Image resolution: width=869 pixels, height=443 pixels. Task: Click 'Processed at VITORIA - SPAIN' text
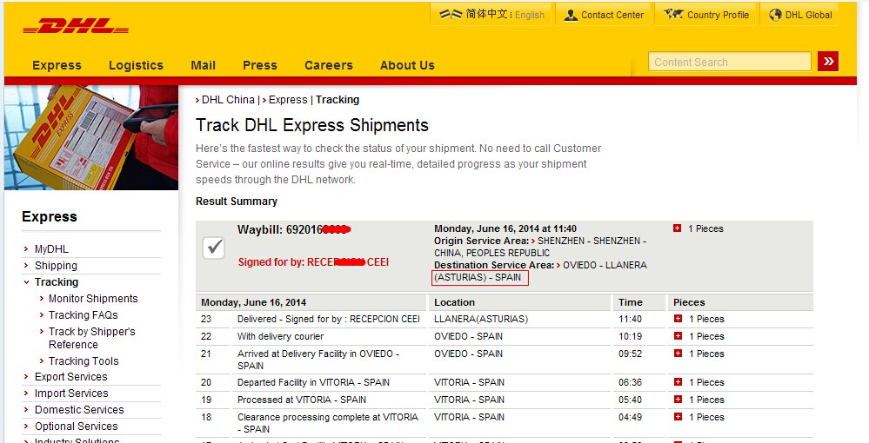pos(302,400)
